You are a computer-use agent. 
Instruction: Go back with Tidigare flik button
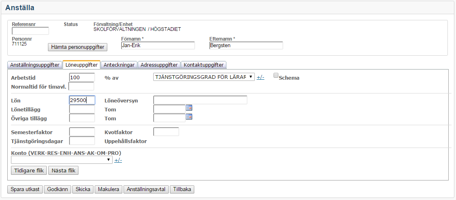click(x=29, y=170)
